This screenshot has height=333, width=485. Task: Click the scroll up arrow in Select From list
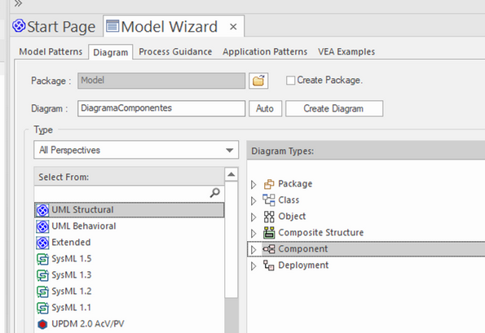[231, 175]
